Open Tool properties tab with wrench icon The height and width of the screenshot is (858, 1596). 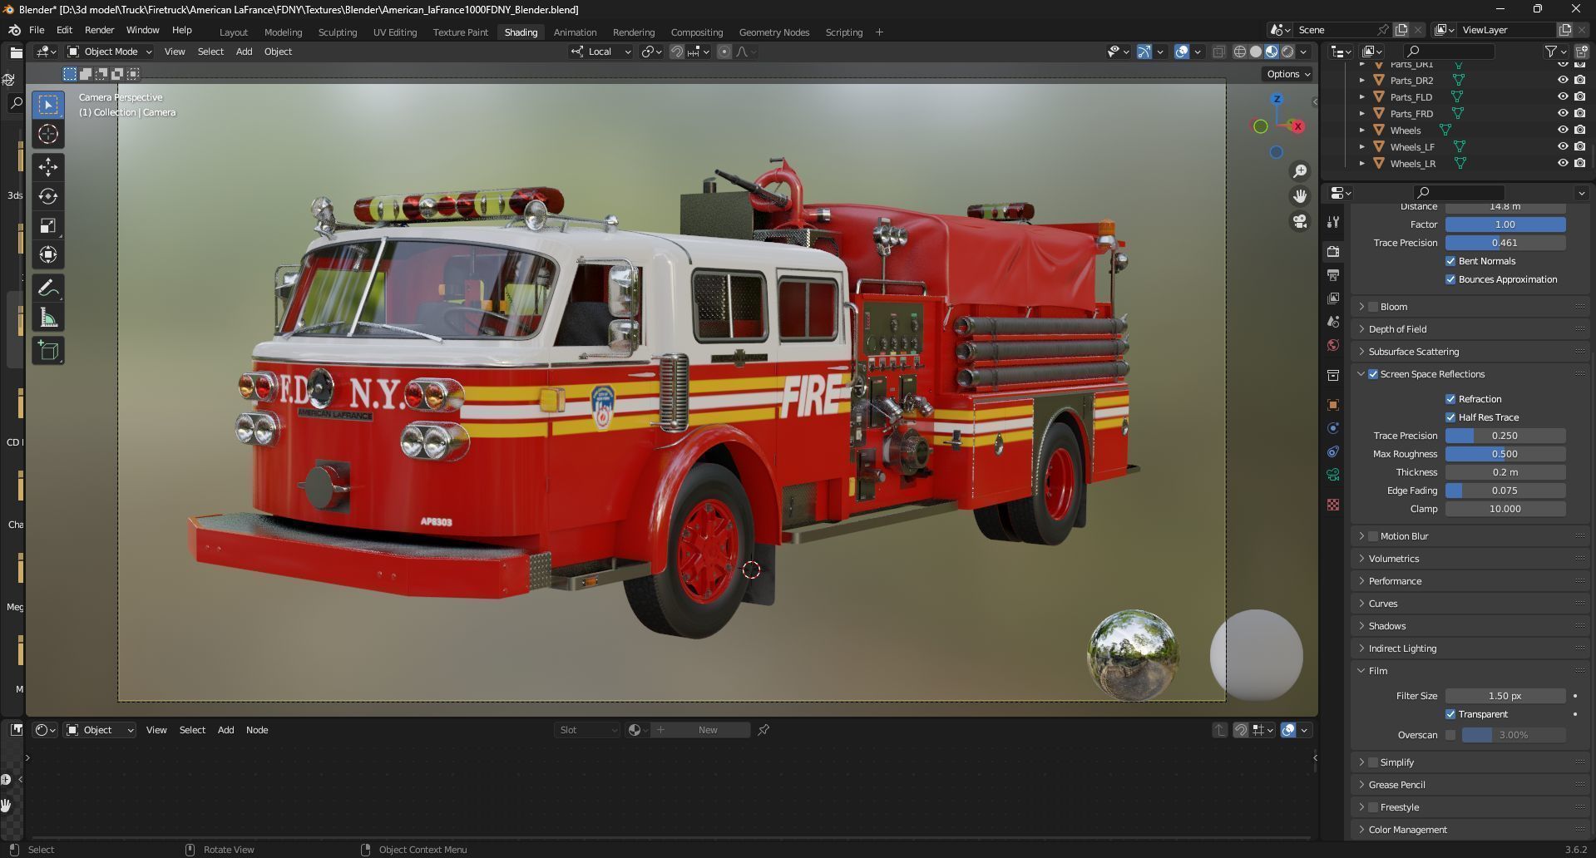1333,222
